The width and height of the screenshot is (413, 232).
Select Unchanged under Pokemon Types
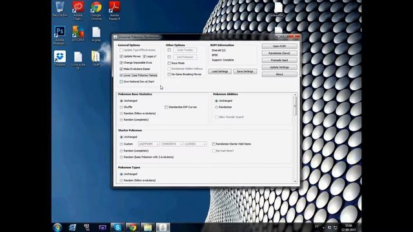[121, 174]
